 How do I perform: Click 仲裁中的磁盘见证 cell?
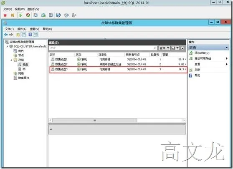[110, 64]
